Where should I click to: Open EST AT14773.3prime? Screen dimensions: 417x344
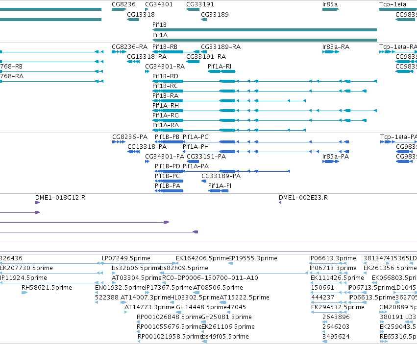[149, 307]
